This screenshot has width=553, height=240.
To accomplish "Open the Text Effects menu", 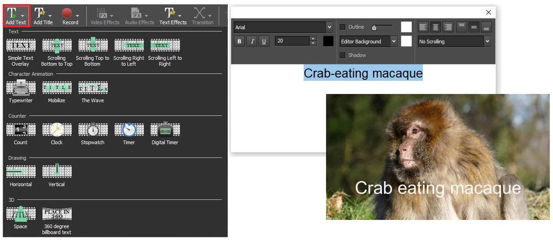I will pyautogui.click(x=173, y=16).
